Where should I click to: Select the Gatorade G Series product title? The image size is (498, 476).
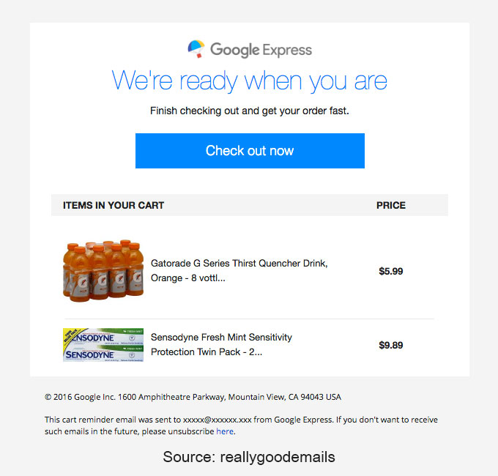[x=239, y=270]
